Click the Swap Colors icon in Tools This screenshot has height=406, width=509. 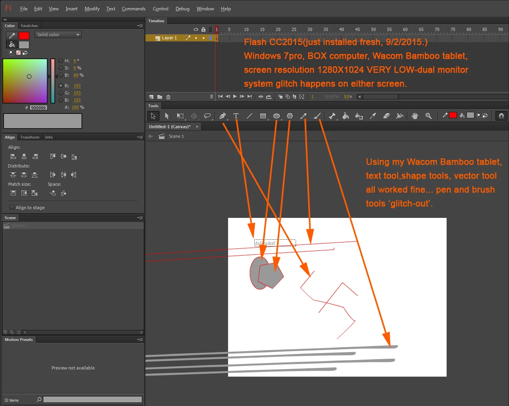[484, 115]
